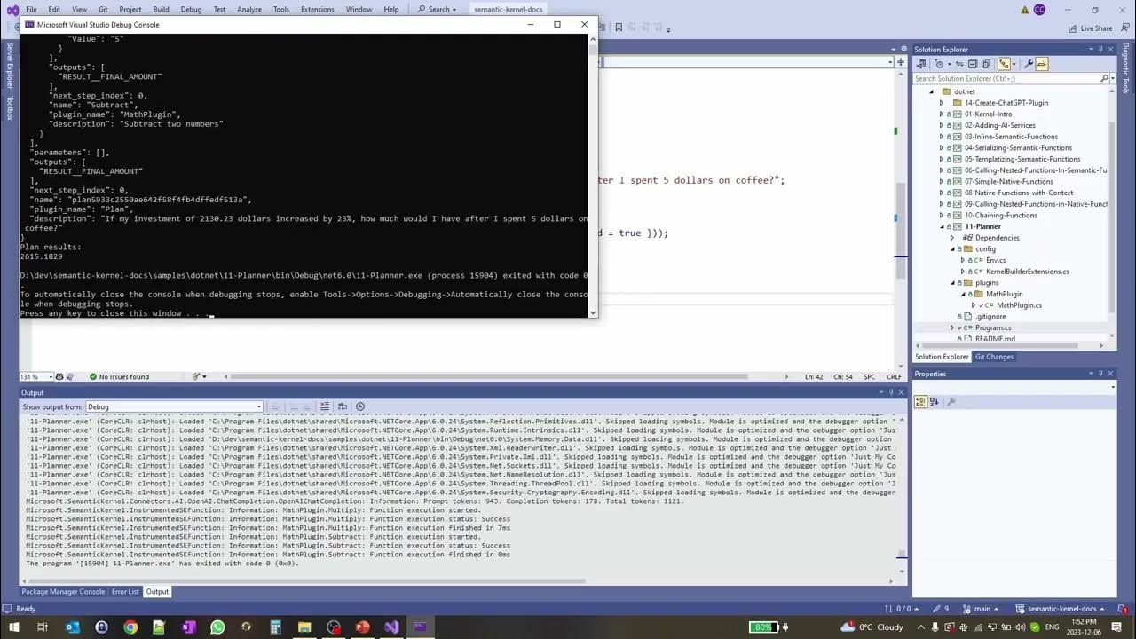Collapse the dotnet folder
Image resolution: width=1136 pixels, height=639 pixels.
click(932, 91)
